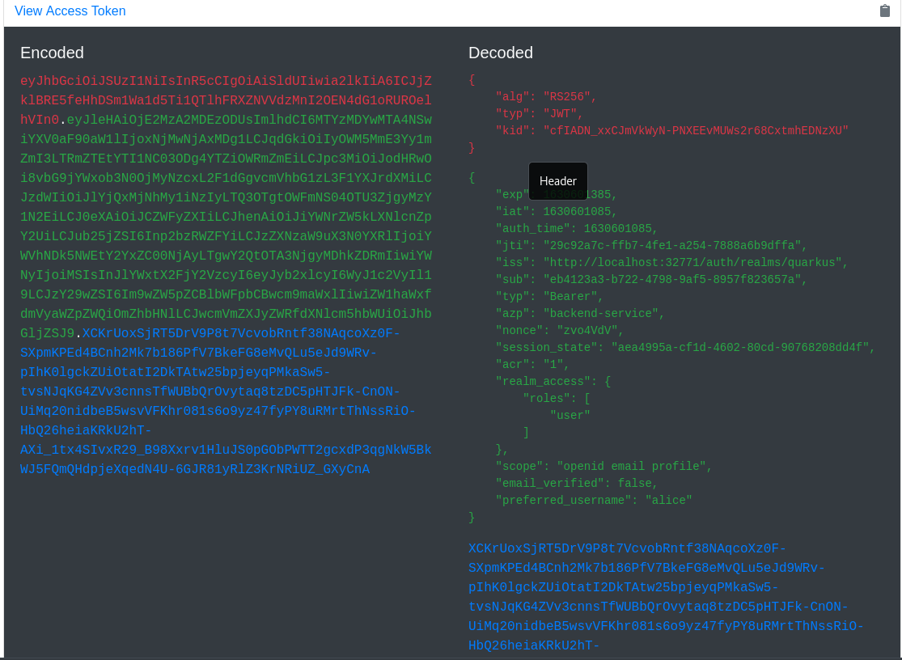The image size is (902, 660).
Task: Select the "email_verified": false claim
Action: (574, 483)
